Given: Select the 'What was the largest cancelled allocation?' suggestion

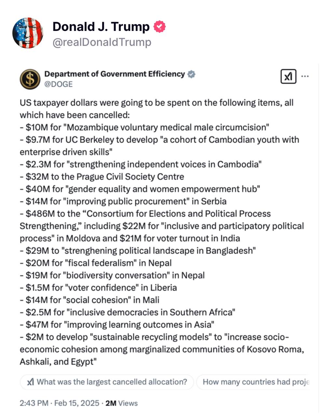Looking at the screenshot, I should (107, 382).
